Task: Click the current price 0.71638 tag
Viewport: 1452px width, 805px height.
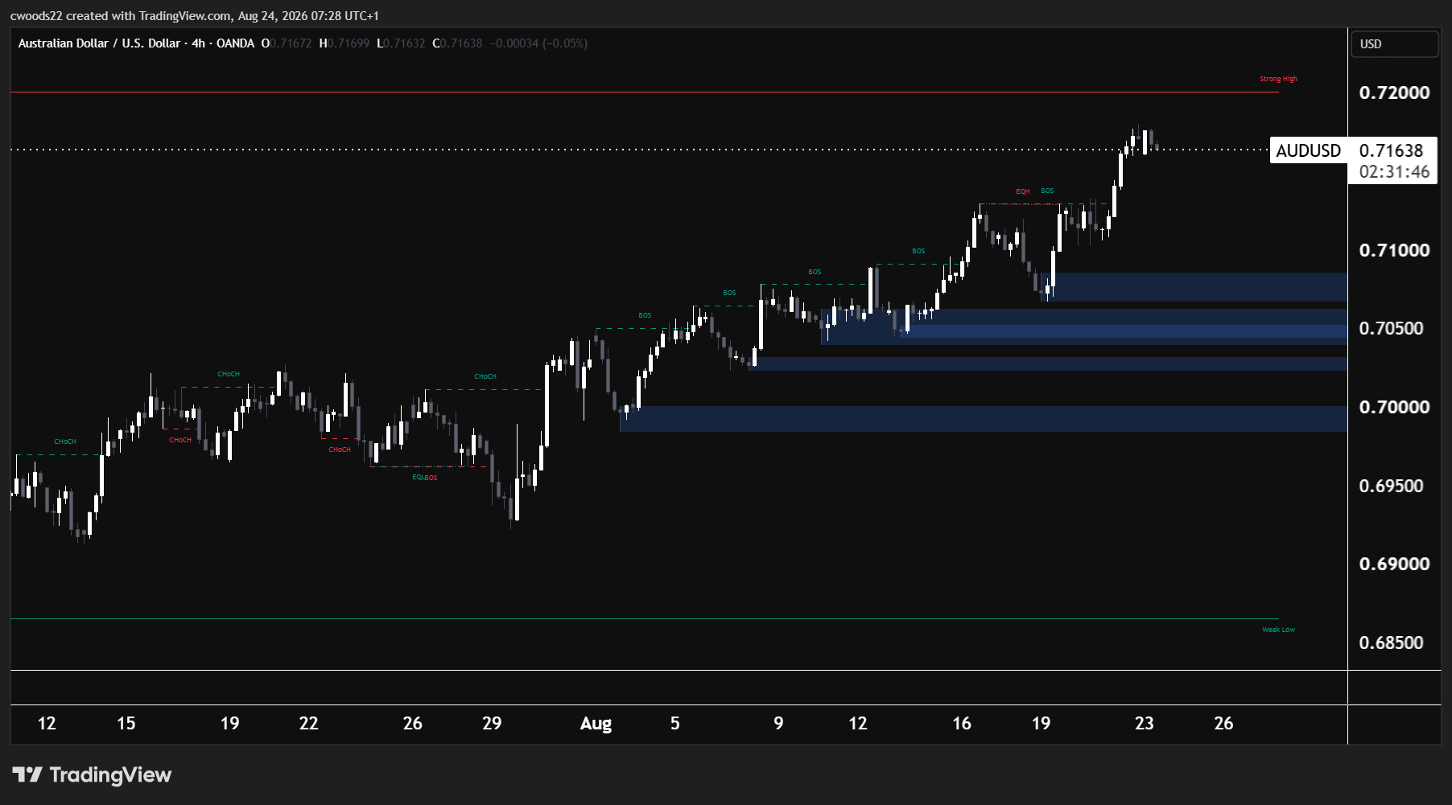Action: (x=1391, y=150)
